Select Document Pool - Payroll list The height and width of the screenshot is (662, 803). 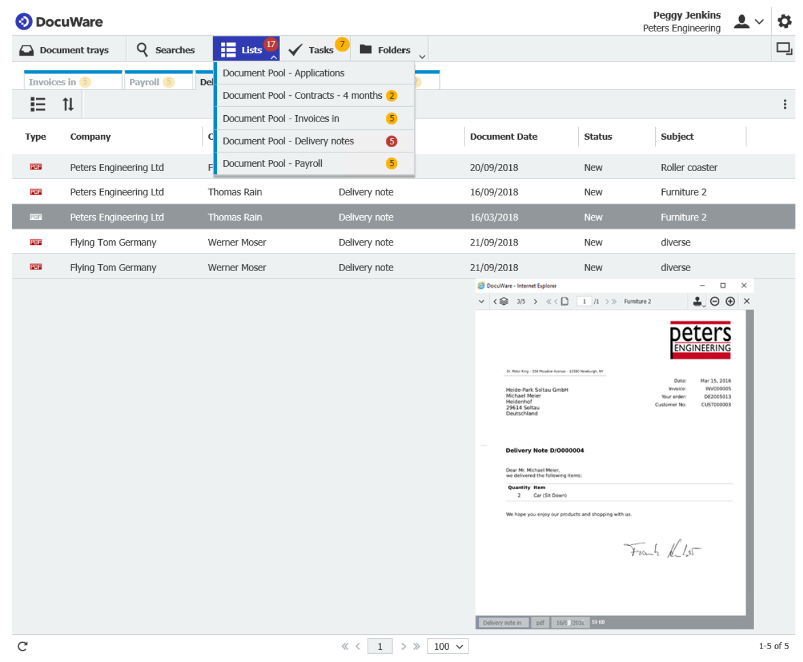click(315, 163)
